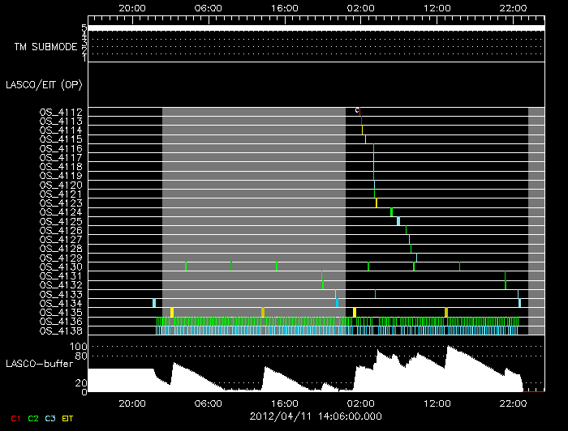
Task: Select the green C2 legend entry
Action: pyautogui.click(x=33, y=418)
